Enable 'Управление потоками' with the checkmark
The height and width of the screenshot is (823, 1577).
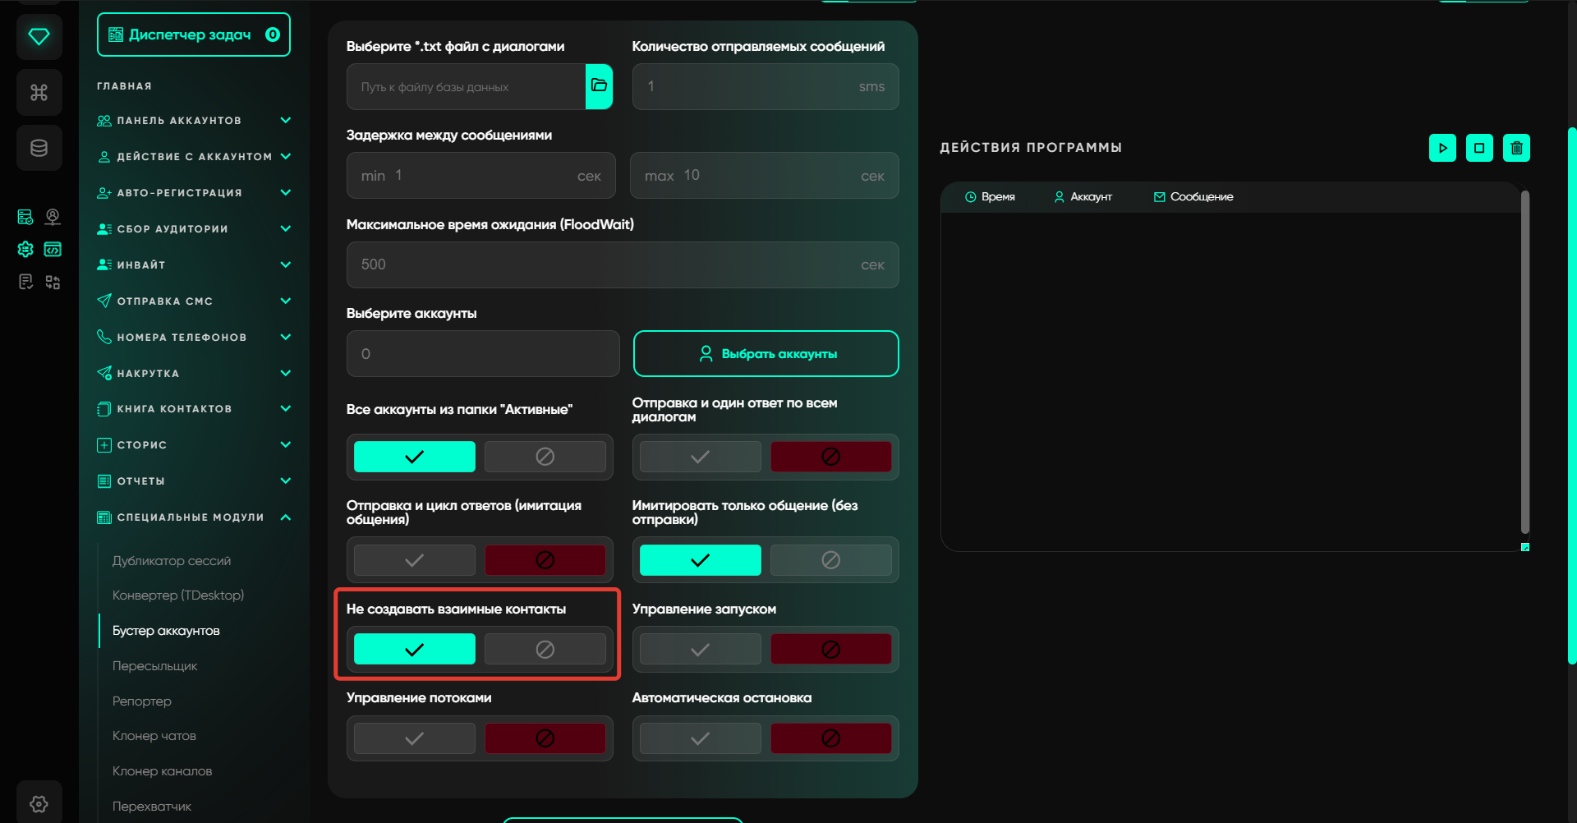pos(415,738)
